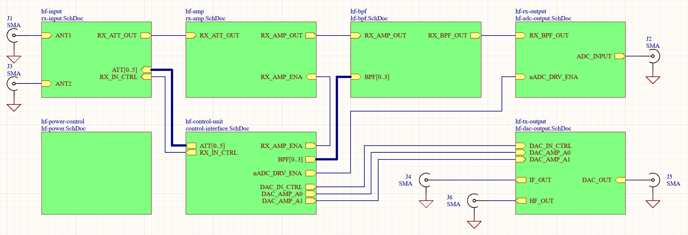
Task: Click the rx-amp.SchDoc file name label
Action: point(205,18)
